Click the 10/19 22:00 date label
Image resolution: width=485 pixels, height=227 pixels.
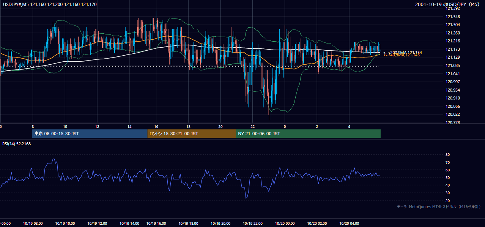click(x=253, y=223)
